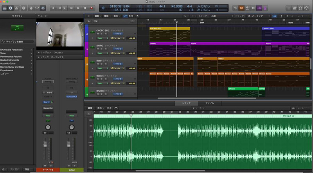Toggle the Editors scissors button
The width and height of the screenshot is (313, 173).
[x=43, y=8]
